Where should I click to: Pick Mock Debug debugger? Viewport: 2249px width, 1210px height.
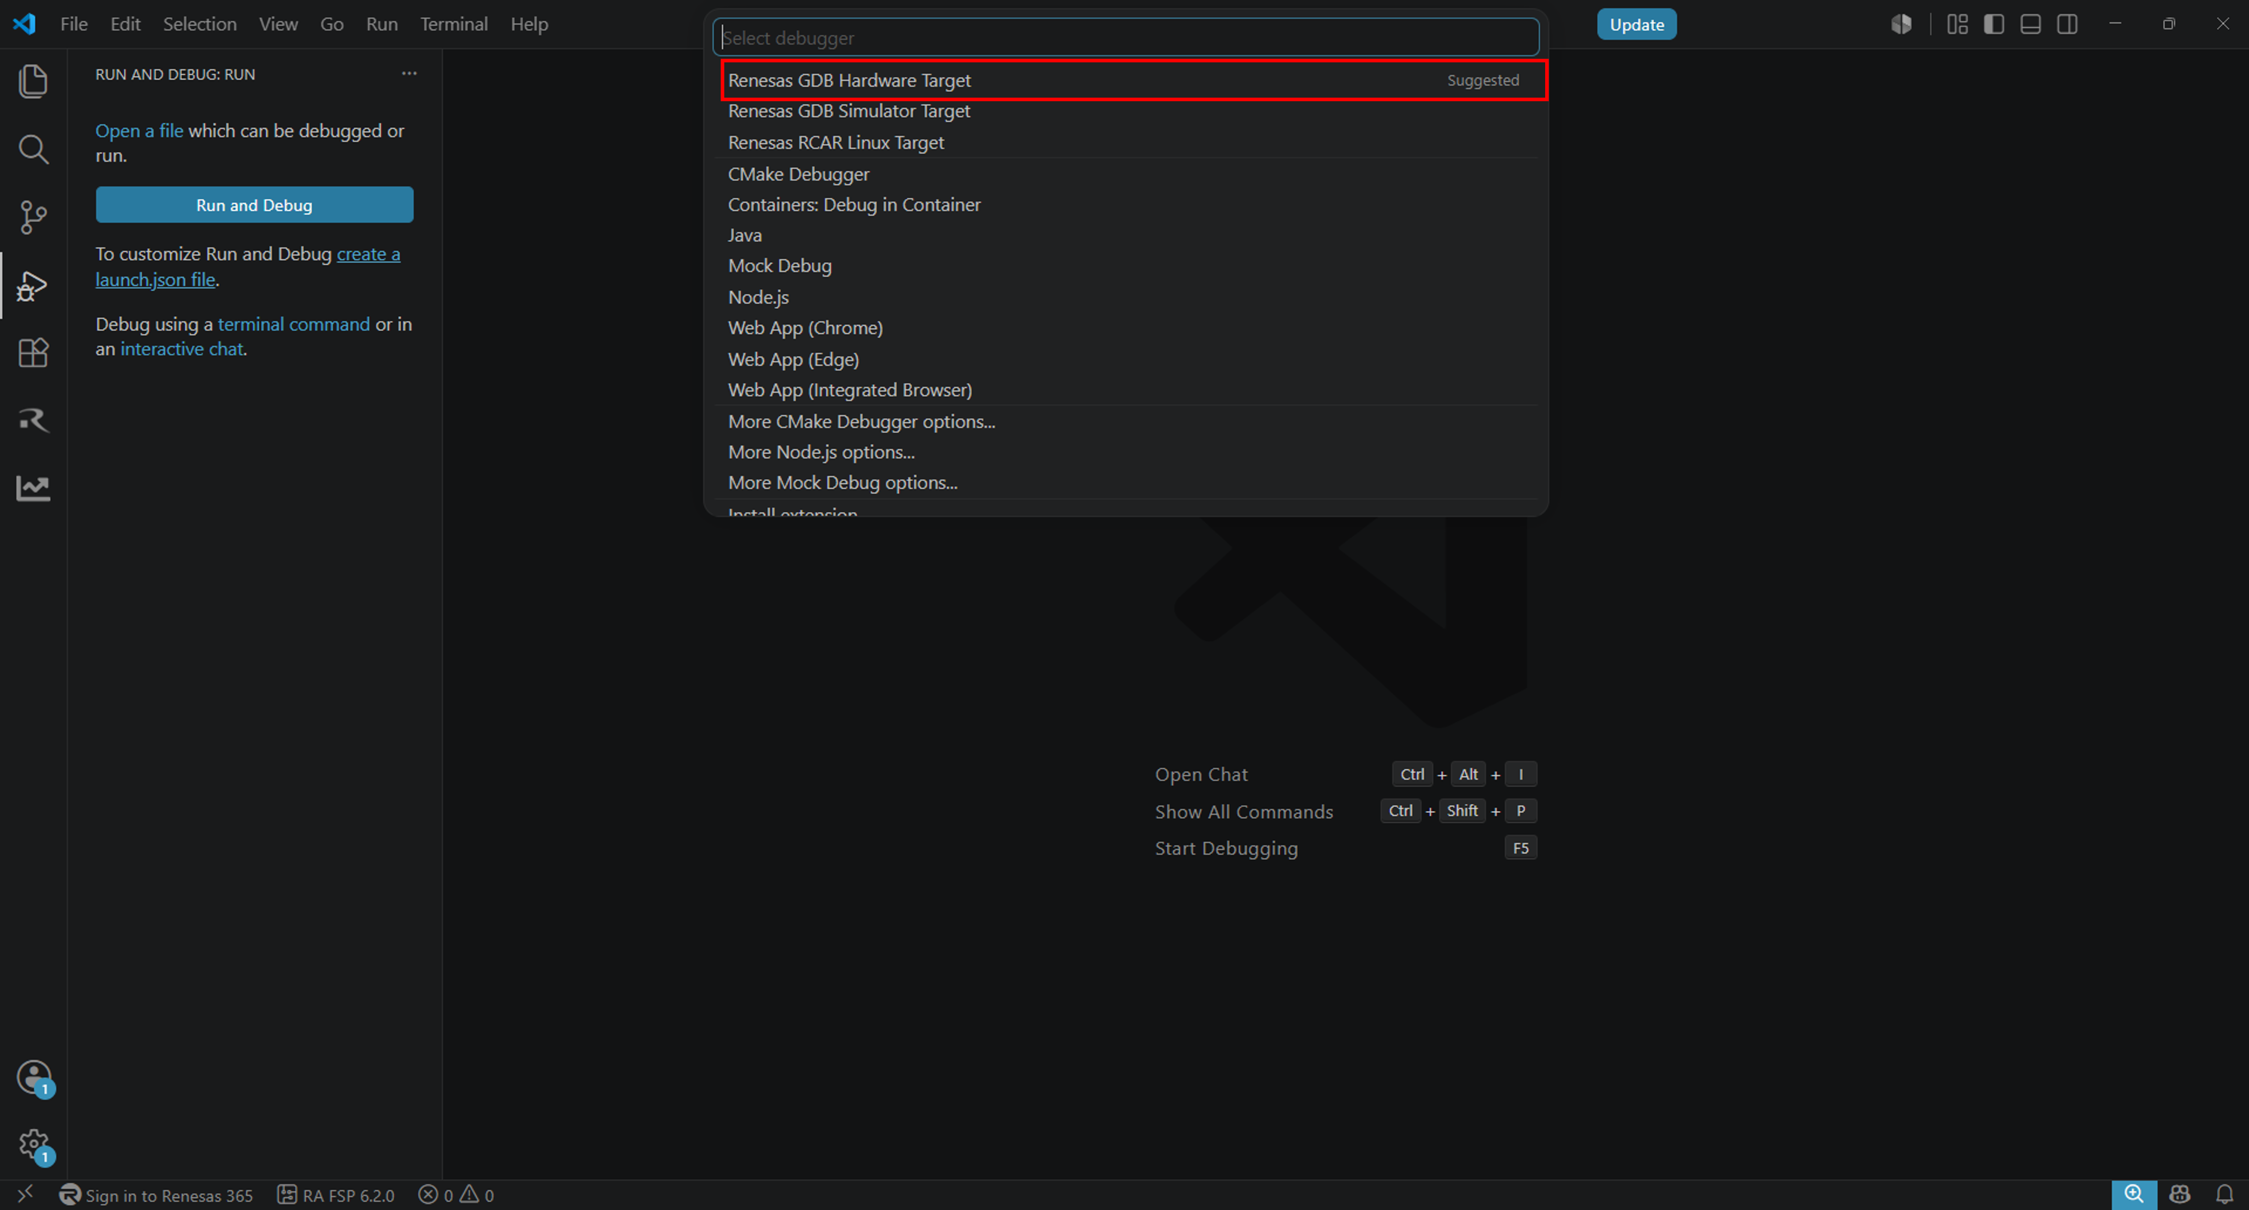pyautogui.click(x=1126, y=265)
